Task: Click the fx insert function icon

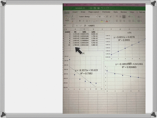Action: (x=85, y=26)
